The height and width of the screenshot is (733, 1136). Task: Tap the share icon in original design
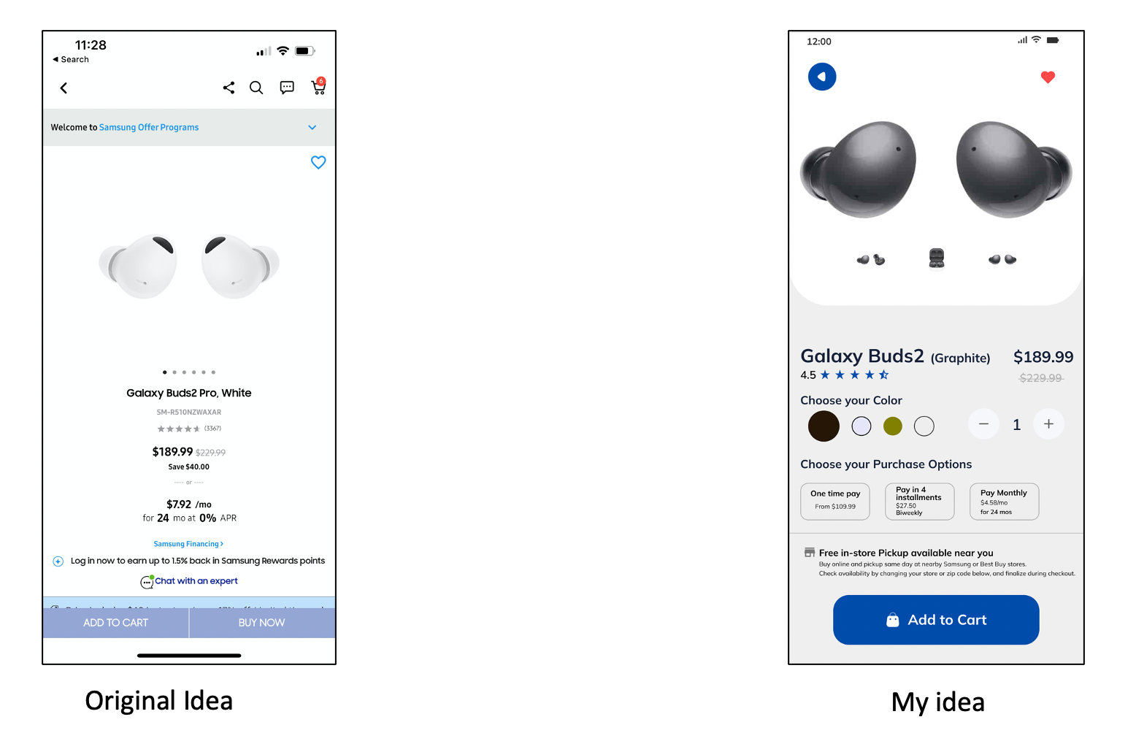tap(229, 88)
